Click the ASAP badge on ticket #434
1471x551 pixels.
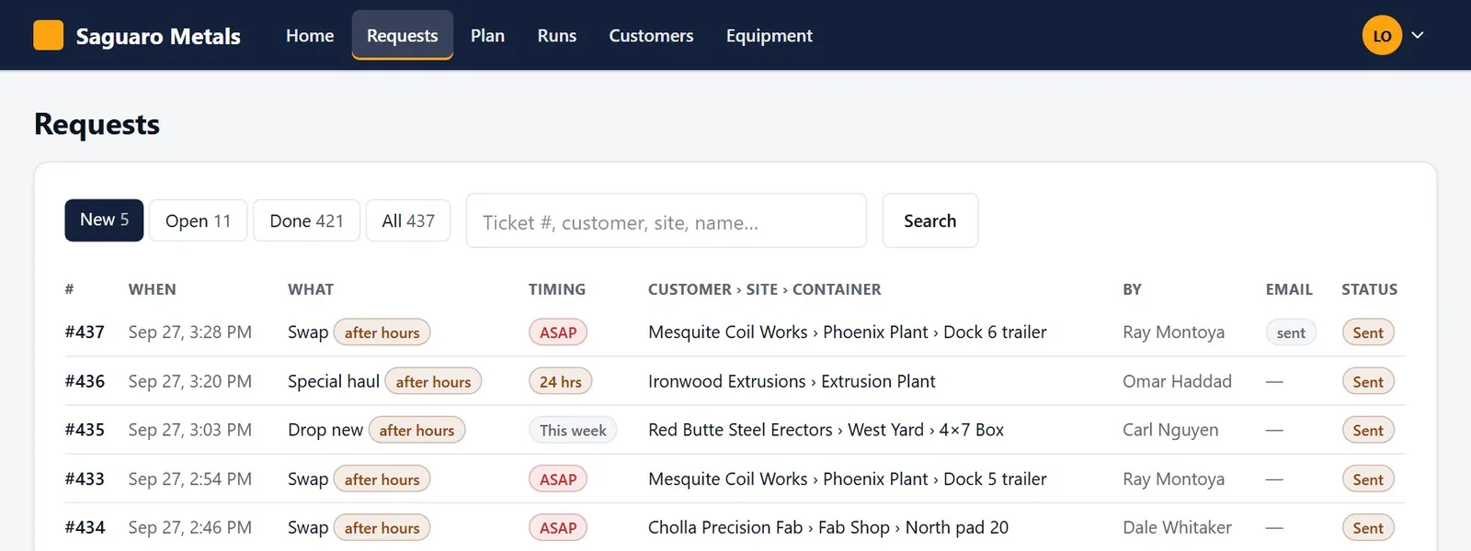pyautogui.click(x=558, y=527)
